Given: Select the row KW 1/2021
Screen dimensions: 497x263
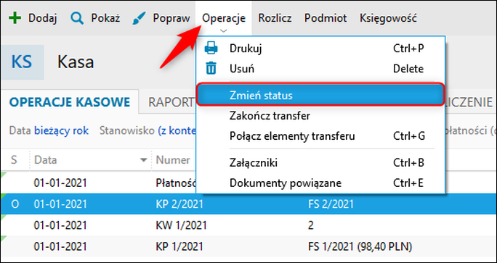Looking at the screenshot, I should click(x=248, y=225).
